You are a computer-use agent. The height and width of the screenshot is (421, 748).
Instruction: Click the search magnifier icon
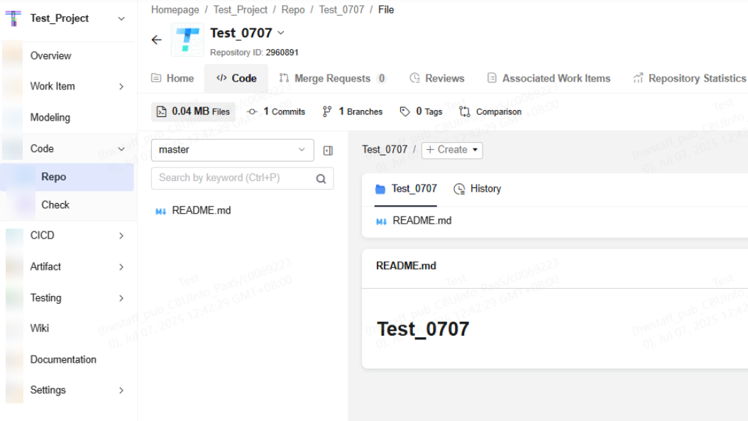point(321,179)
